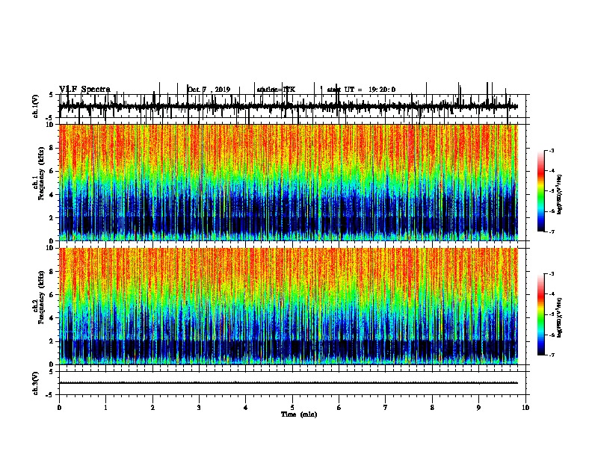Image resolution: width=592 pixels, height=457 pixels.
Task: Click the "station=ITK" header label
Action: click(276, 90)
